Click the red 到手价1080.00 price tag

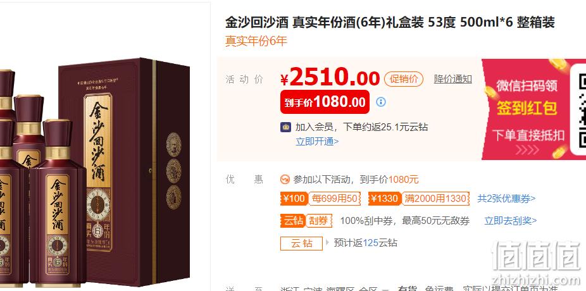[325, 102]
